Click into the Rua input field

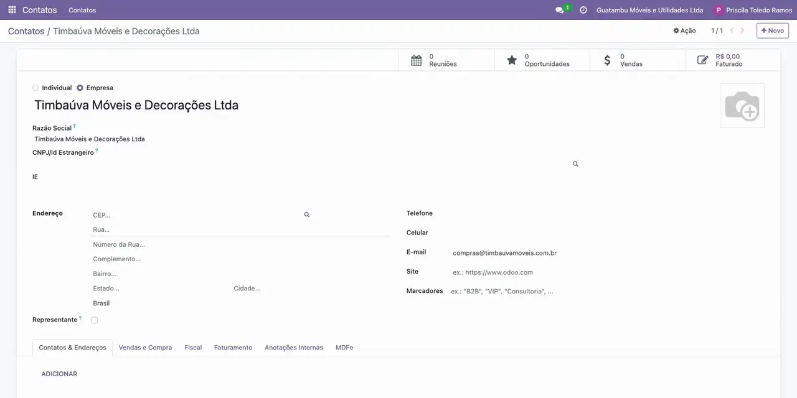[240, 229]
